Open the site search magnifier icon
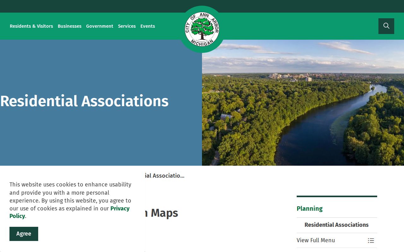 click(x=386, y=26)
